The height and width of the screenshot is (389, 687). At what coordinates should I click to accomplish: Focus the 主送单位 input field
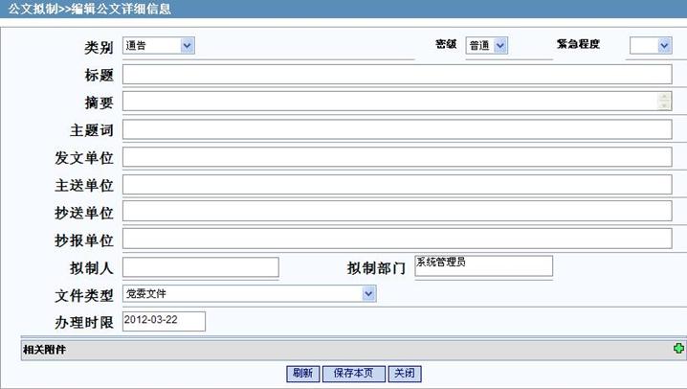pos(396,185)
